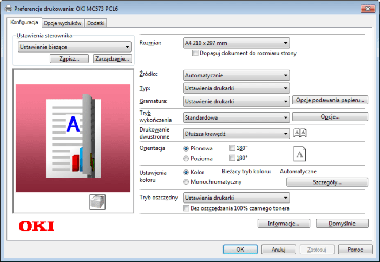Screen dimensions: 380x262
Task: Tick the 180° box beside Pionowa
Action: tap(232, 148)
